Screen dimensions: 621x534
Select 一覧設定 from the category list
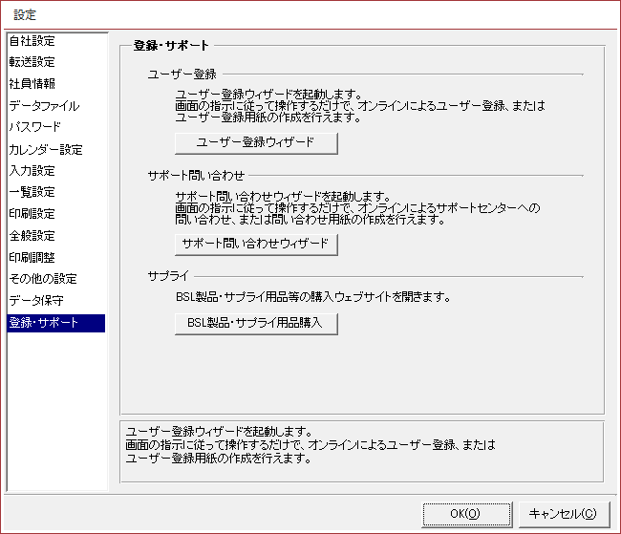click(x=32, y=192)
